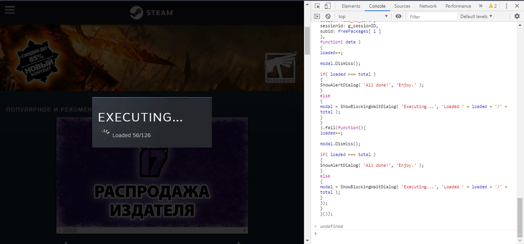Click the Steam logo in the header
The height and width of the screenshot is (244, 524).
click(152, 13)
